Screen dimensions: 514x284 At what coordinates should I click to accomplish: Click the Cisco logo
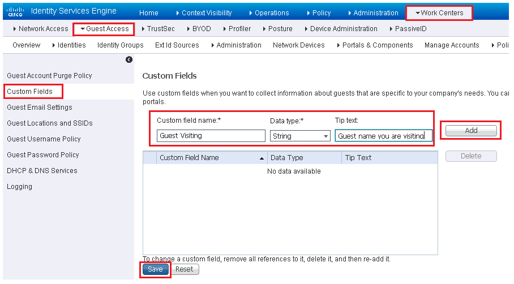15,12
